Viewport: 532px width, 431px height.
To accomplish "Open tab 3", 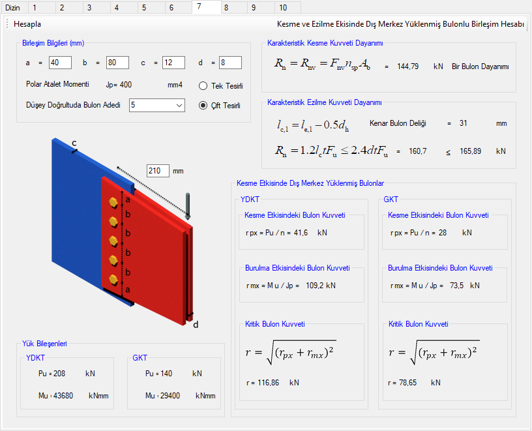I will [96, 7].
